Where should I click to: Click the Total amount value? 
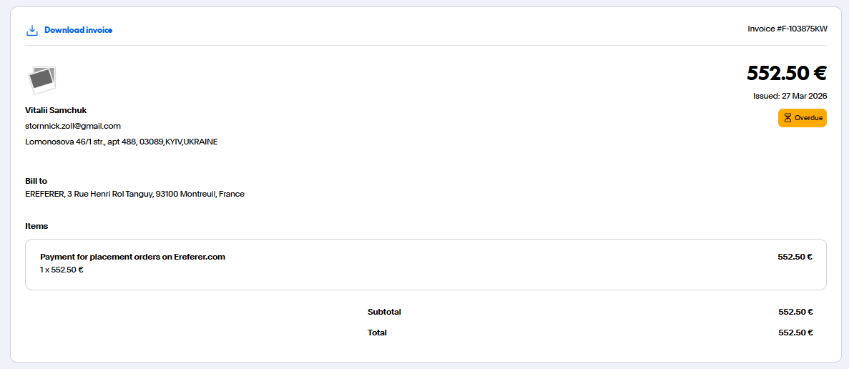(x=795, y=333)
